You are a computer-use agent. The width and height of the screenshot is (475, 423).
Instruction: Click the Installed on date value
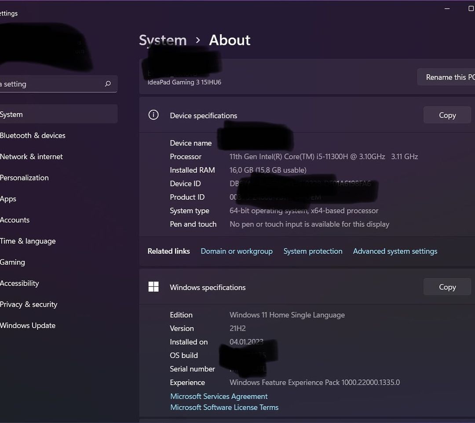[246, 342]
